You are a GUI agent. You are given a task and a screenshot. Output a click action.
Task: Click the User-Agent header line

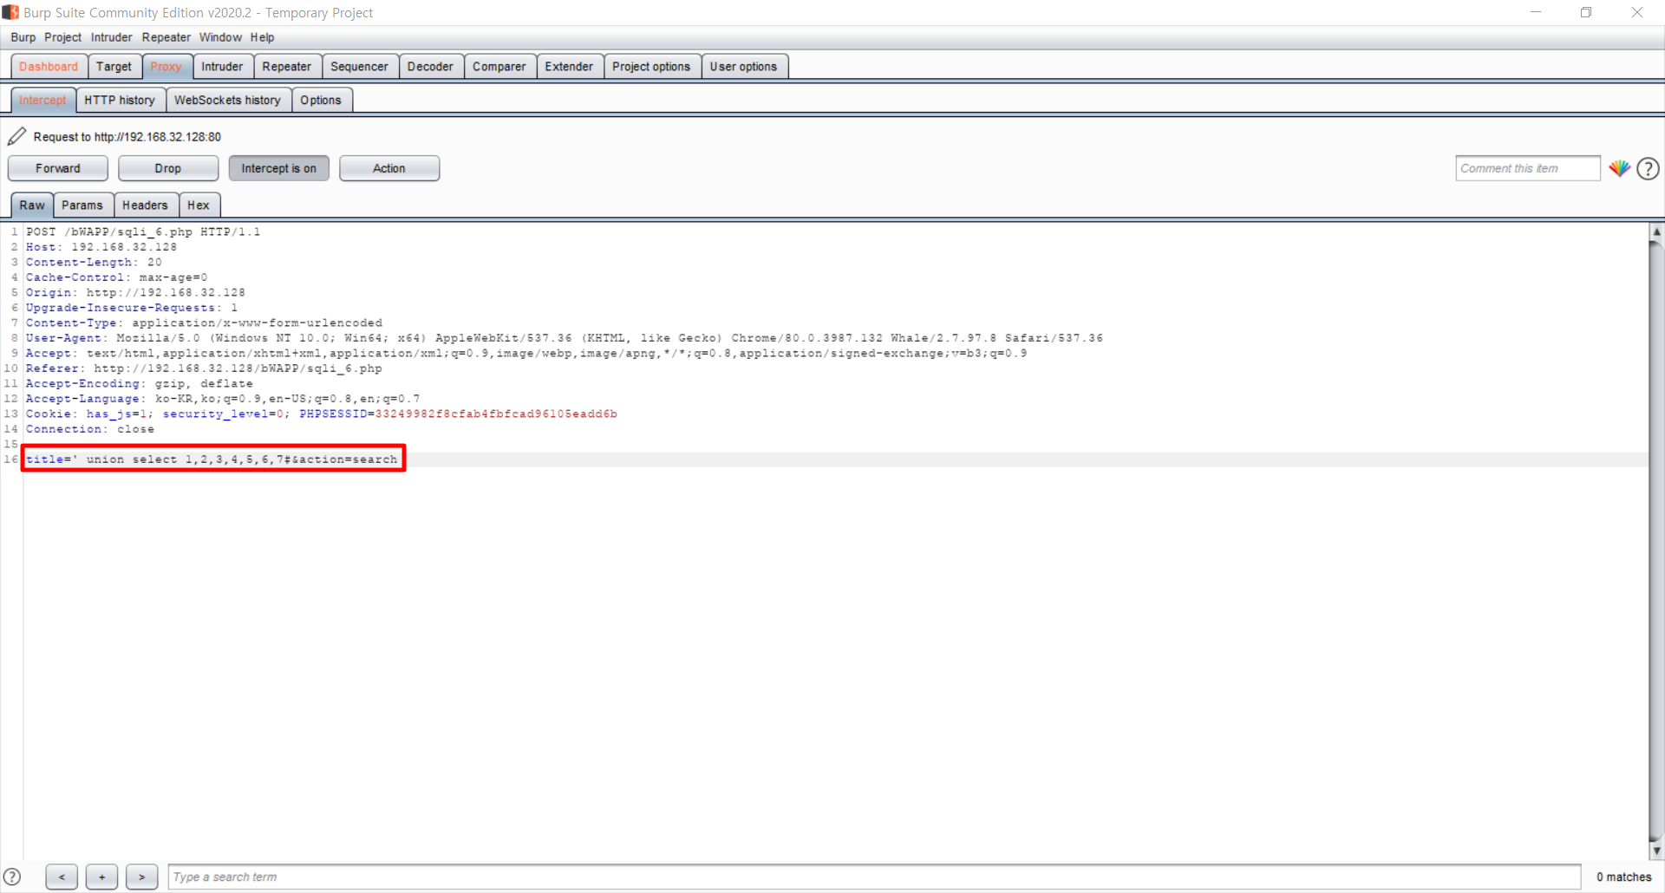click(565, 338)
